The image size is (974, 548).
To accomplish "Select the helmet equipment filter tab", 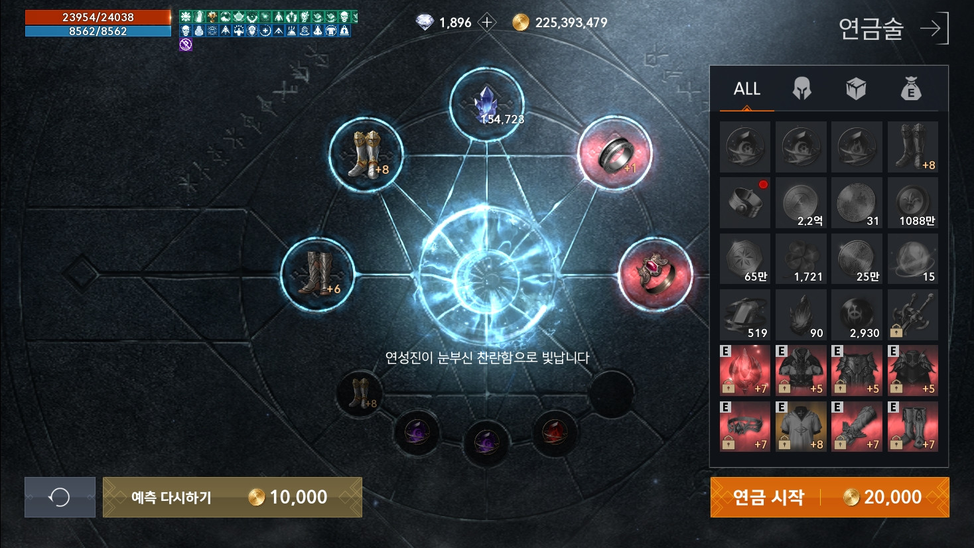I will click(801, 89).
